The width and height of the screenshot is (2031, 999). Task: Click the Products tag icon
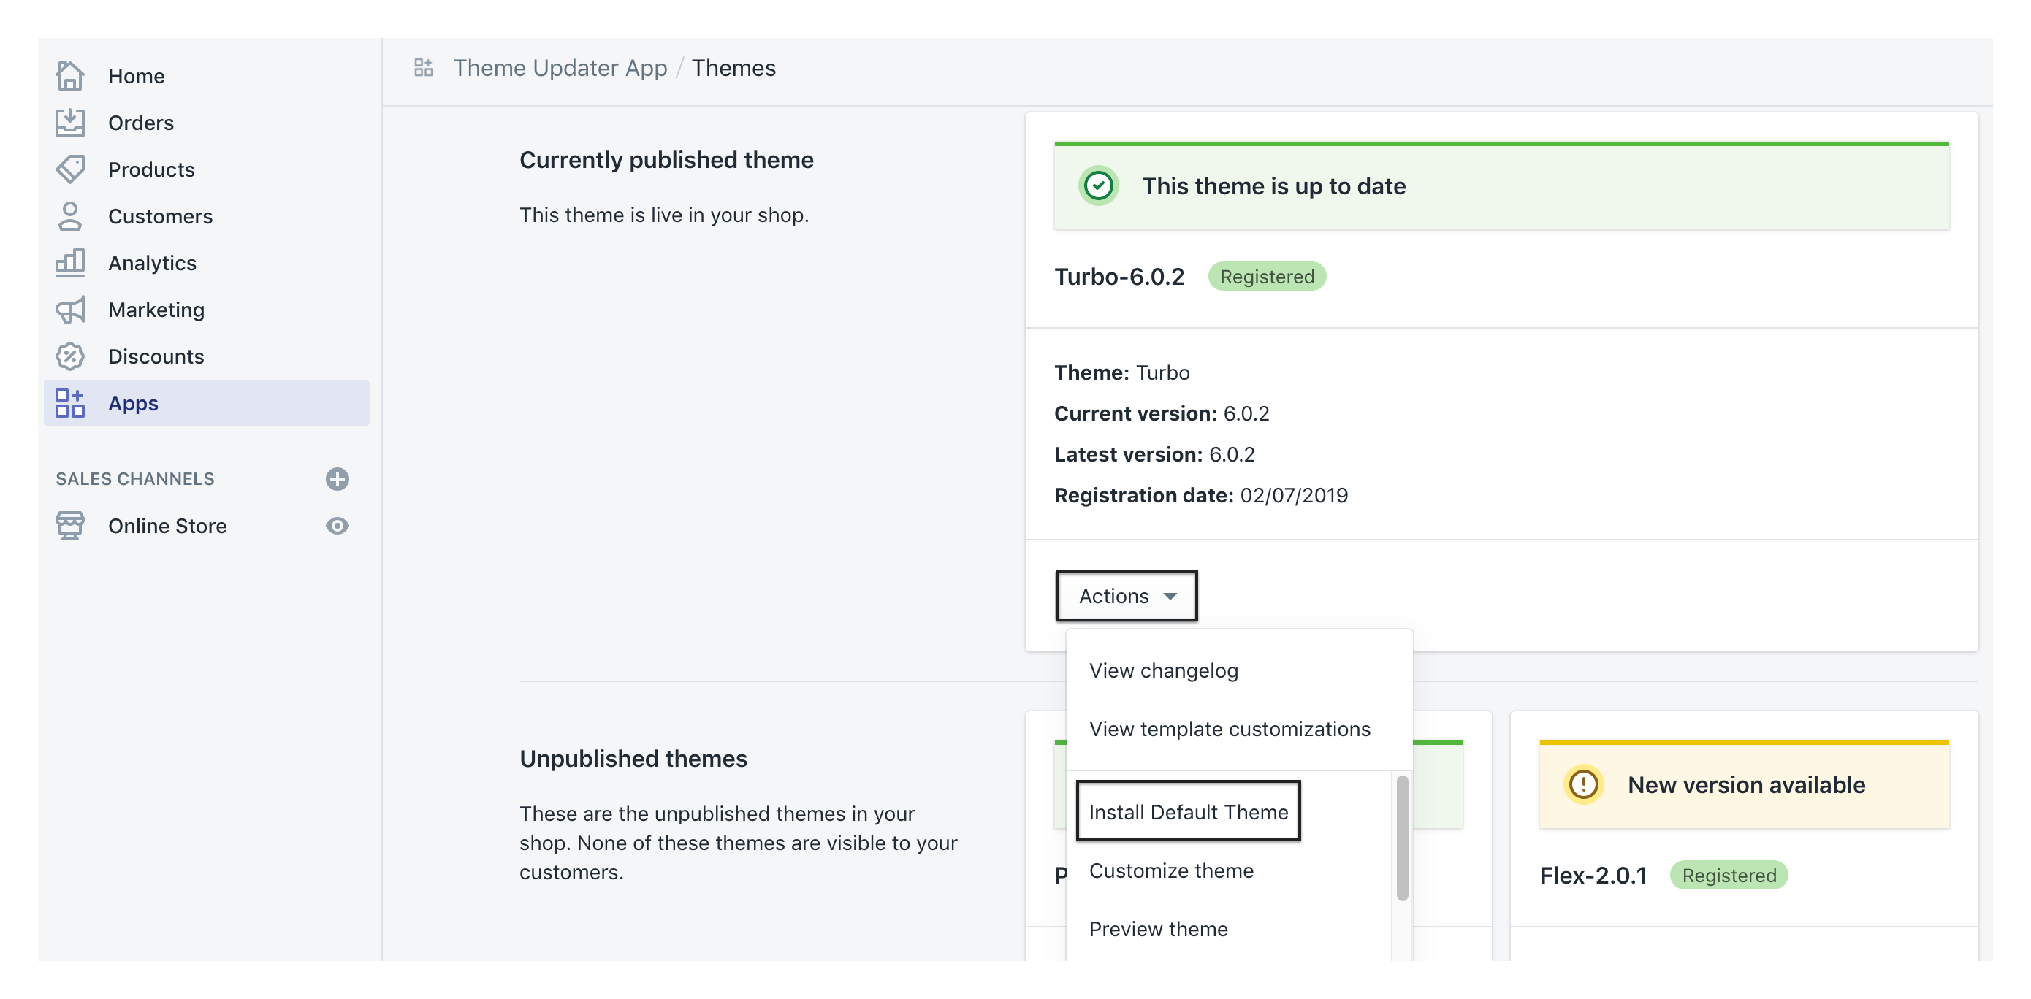pos(70,169)
